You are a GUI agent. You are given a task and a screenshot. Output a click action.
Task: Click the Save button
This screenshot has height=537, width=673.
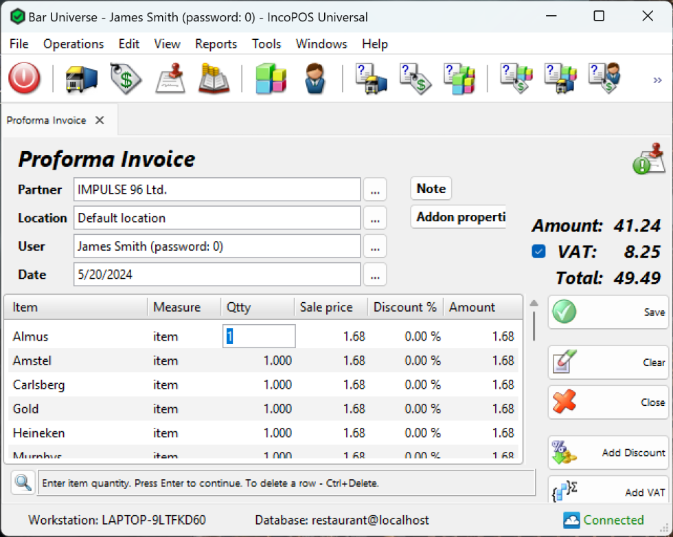click(x=608, y=312)
